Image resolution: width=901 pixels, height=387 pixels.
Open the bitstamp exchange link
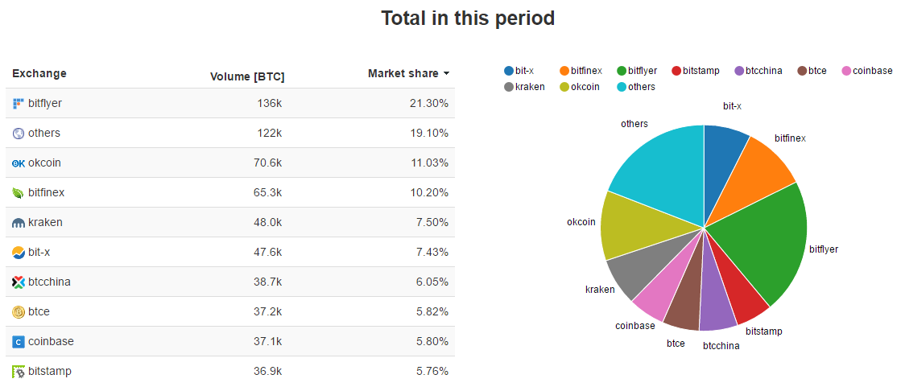tap(50, 372)
